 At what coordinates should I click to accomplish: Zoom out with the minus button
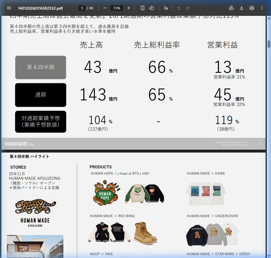tap(105, 8)
